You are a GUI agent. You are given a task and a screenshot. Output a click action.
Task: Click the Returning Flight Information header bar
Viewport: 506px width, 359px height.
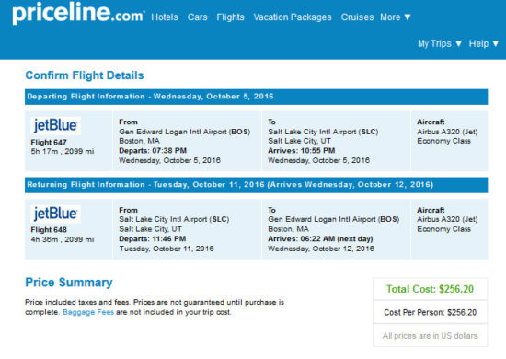click(x=257, y=185)
